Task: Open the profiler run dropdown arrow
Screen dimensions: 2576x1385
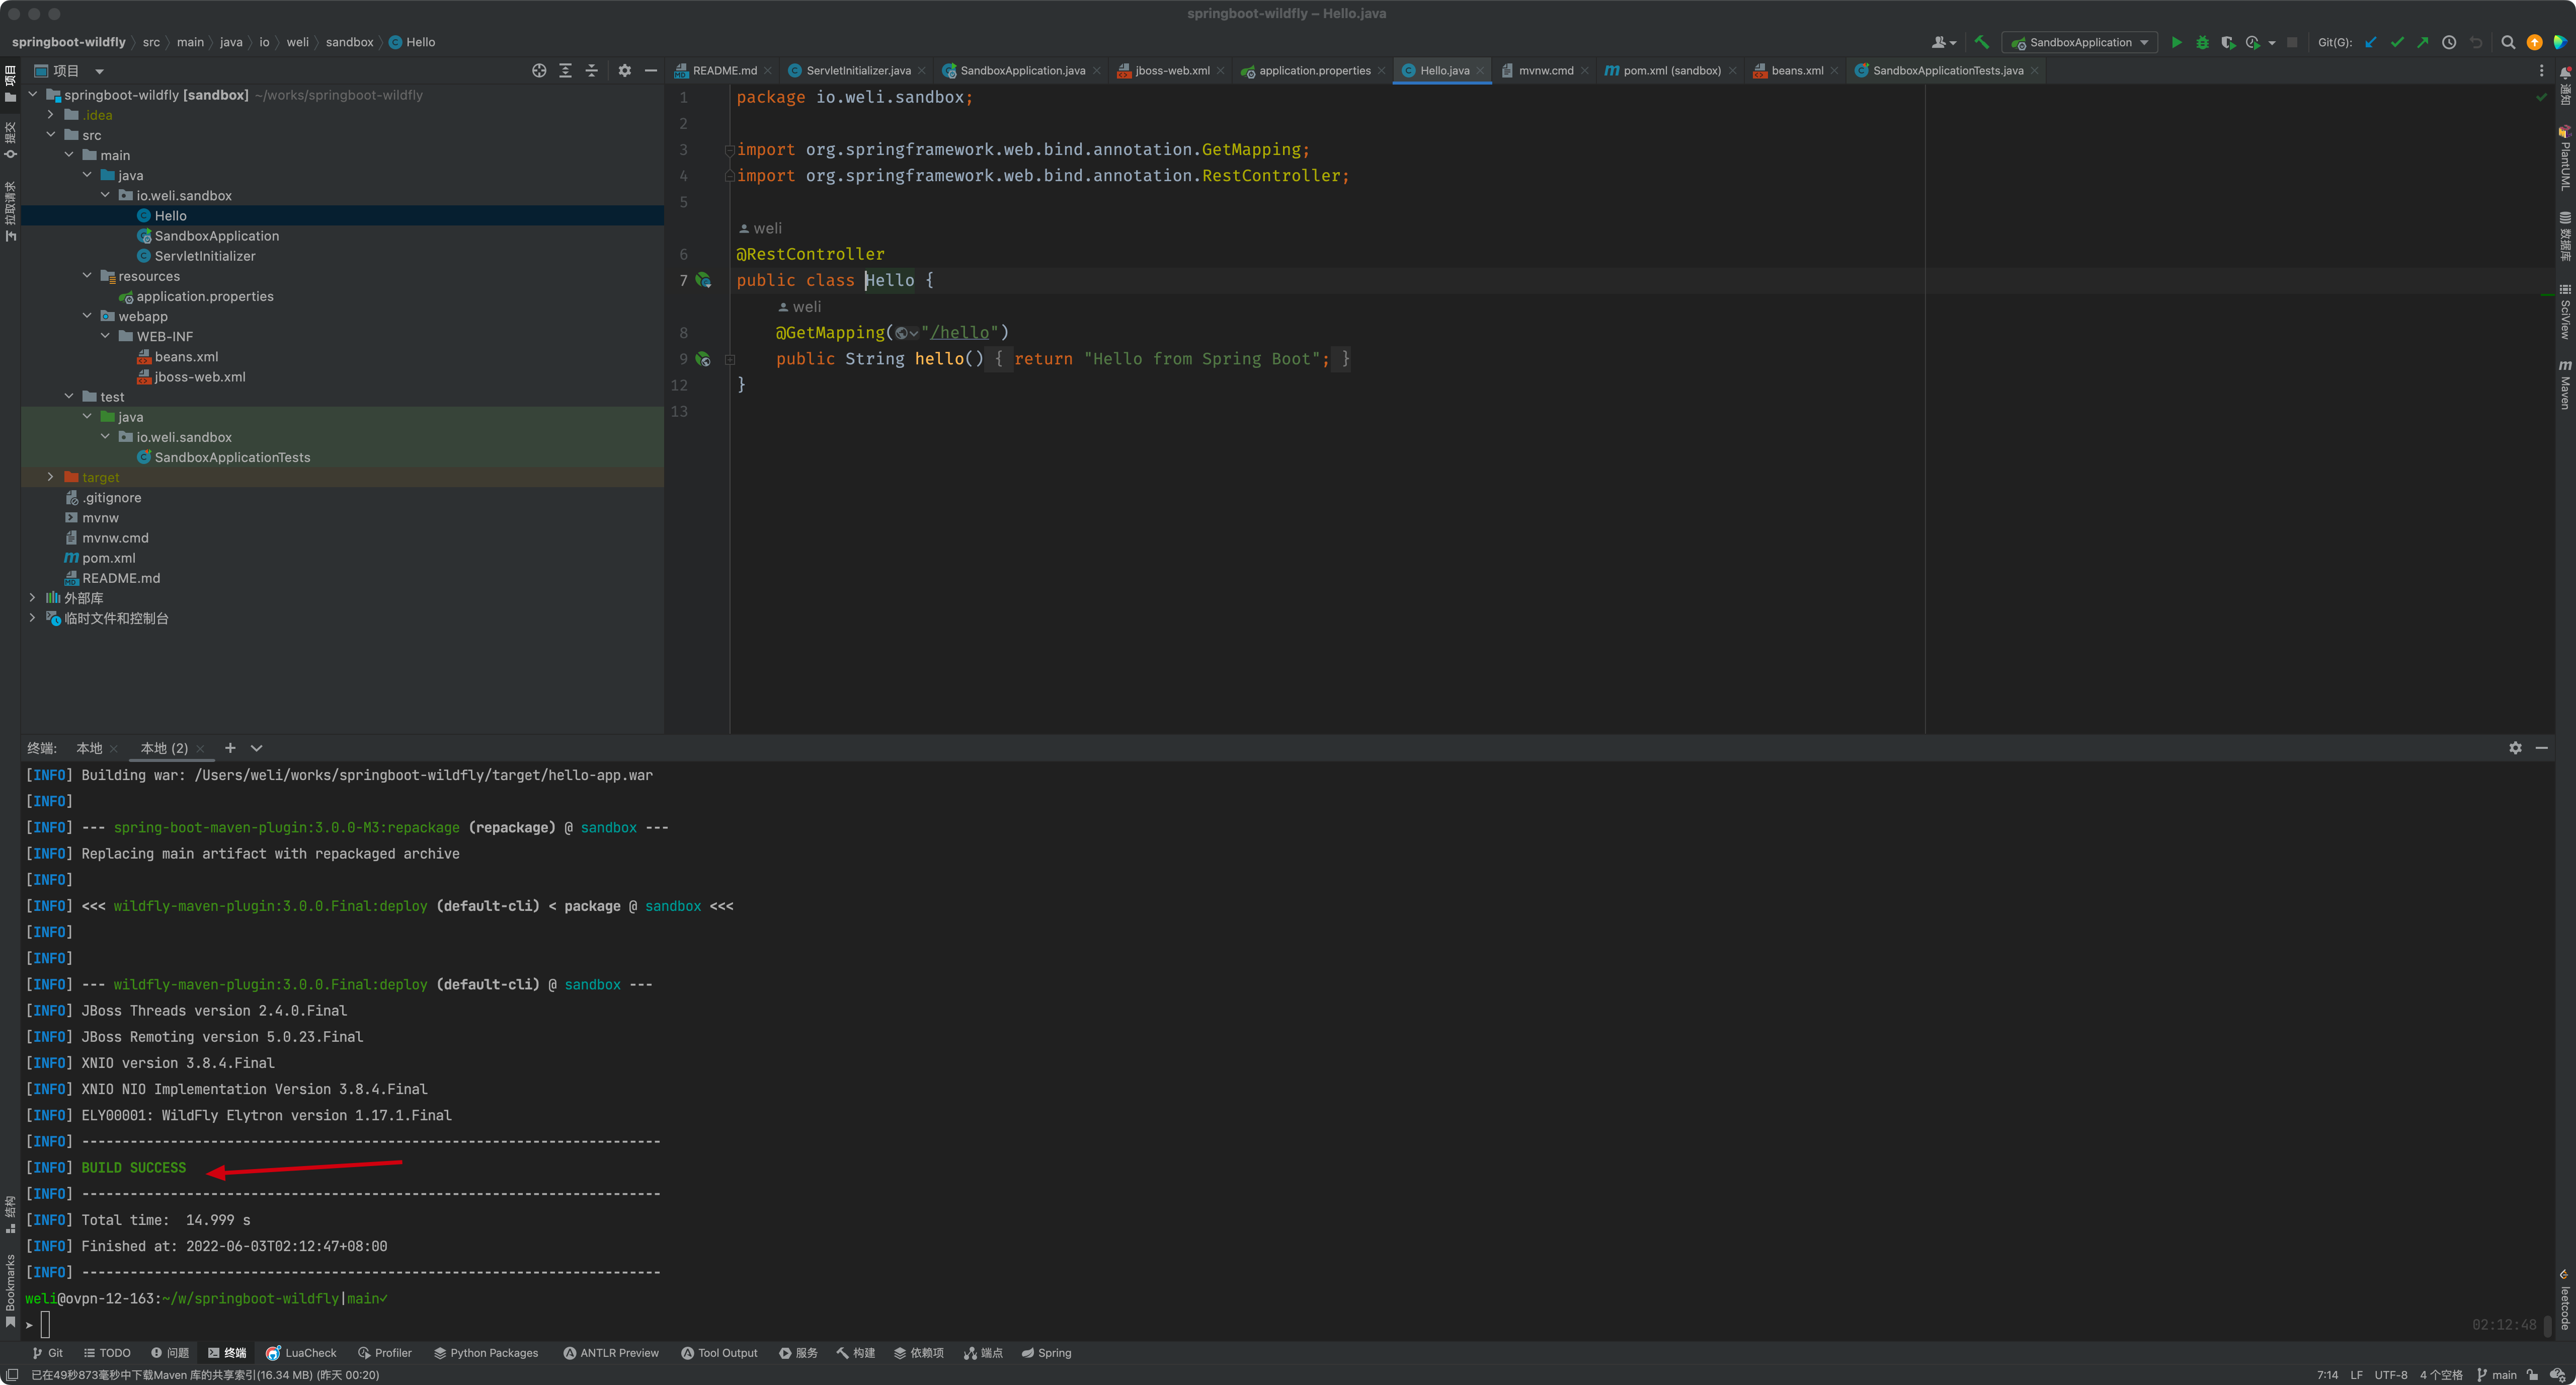Action: [2273, 43]
